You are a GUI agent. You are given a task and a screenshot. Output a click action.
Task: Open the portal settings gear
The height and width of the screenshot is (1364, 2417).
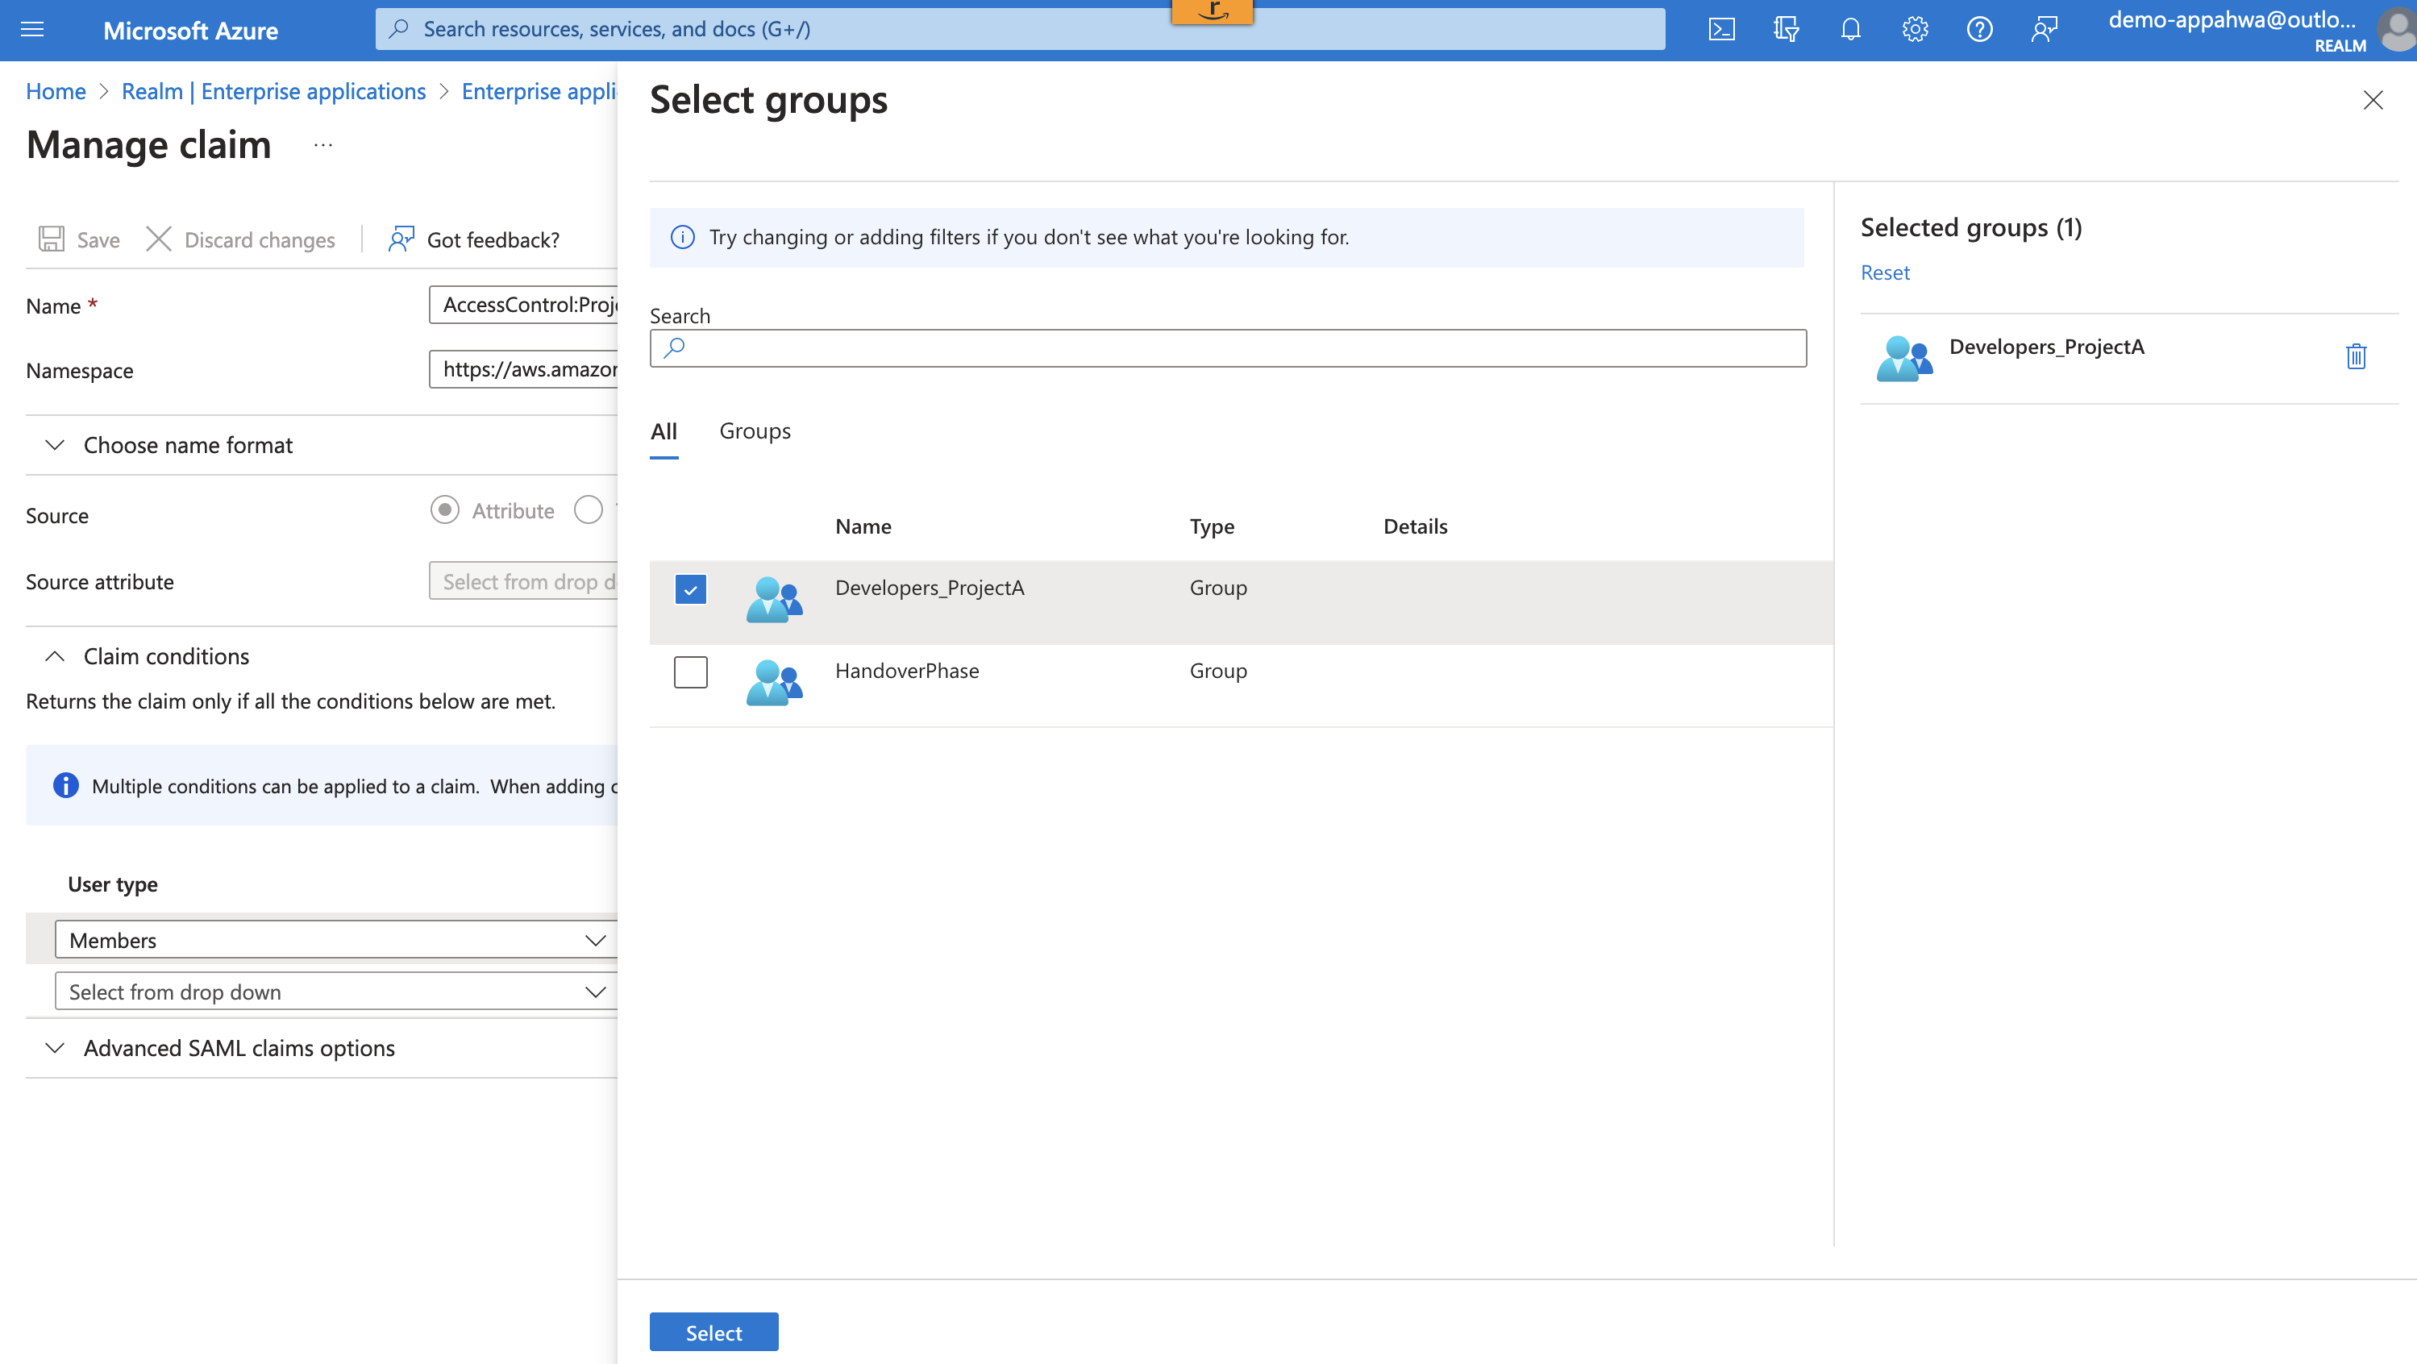[x=1915, y=29]
